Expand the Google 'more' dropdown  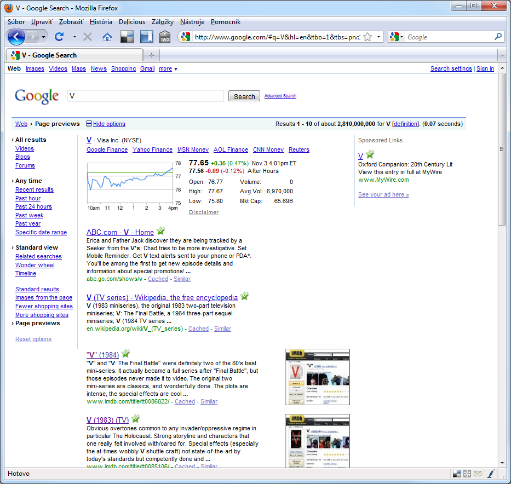(x=168, y=69)
